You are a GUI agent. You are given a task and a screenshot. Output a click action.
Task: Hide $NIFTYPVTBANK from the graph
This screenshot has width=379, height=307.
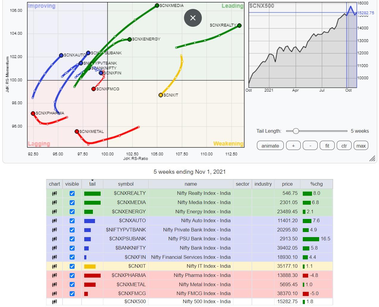point(72,230)
